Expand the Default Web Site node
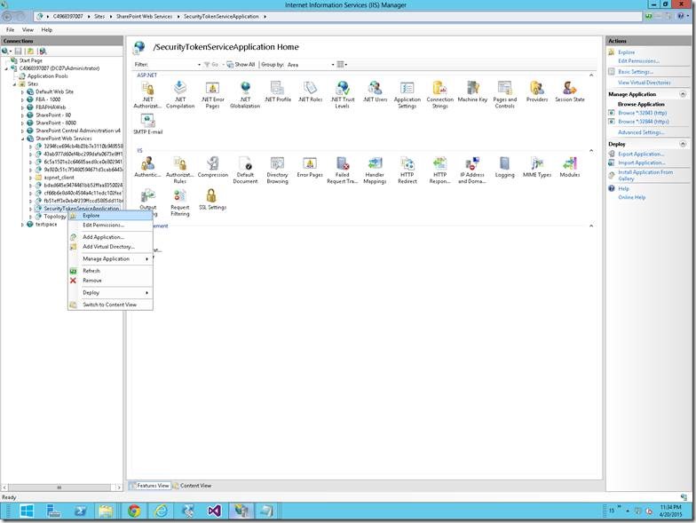 [23, 92]
